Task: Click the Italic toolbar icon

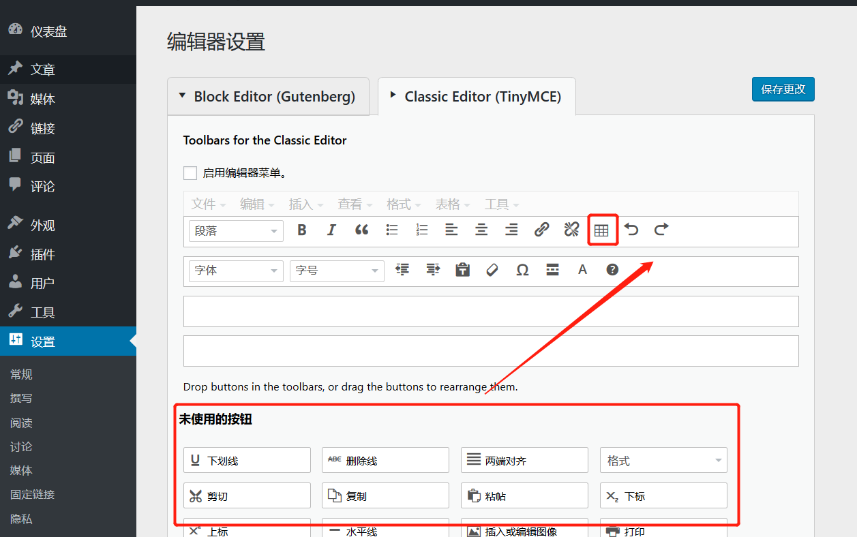Action: pyautogui.click(x=332, y=230)
